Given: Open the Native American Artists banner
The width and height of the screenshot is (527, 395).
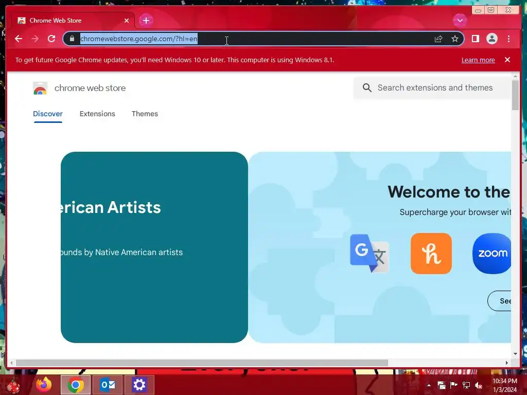Looking at the screenshot, I should click(x=154, y=247).
